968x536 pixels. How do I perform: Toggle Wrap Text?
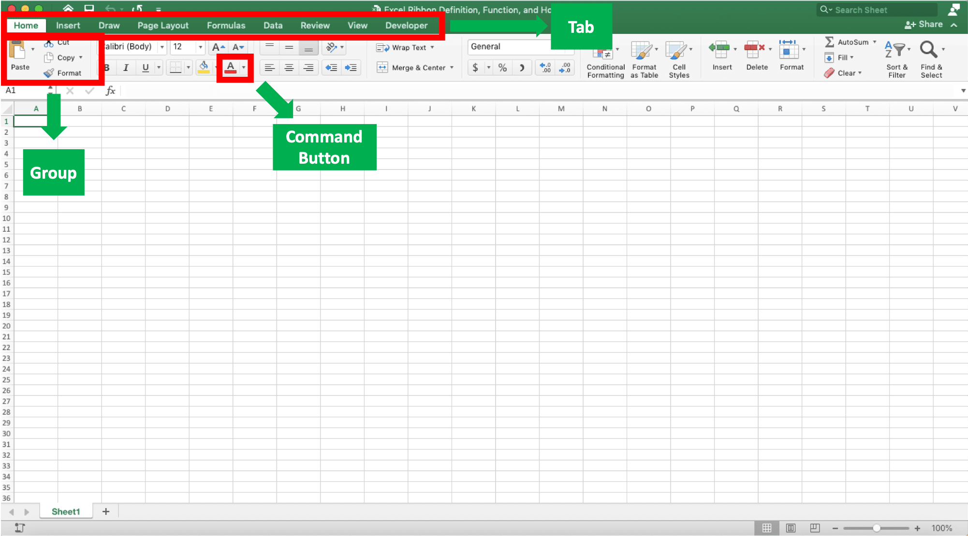click(405, 47)
